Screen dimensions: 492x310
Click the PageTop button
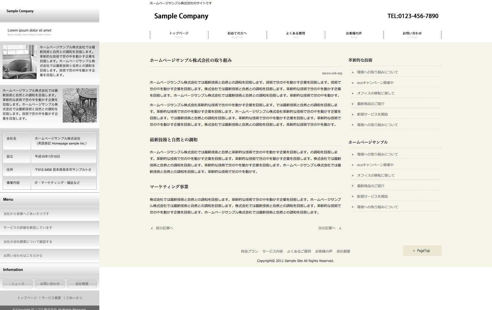(x=422, y=251)
